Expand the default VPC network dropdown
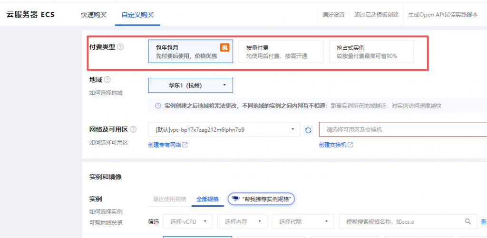Image resolution: width=487 pixels, height=238 pixels. 224,129
